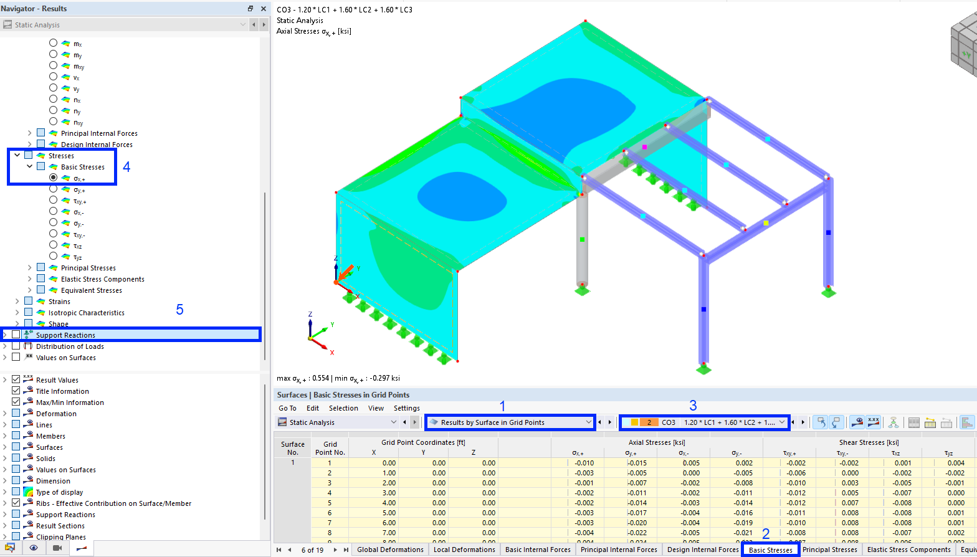
Task: Click the Type of display color icon
Action: tap(29, 492)
